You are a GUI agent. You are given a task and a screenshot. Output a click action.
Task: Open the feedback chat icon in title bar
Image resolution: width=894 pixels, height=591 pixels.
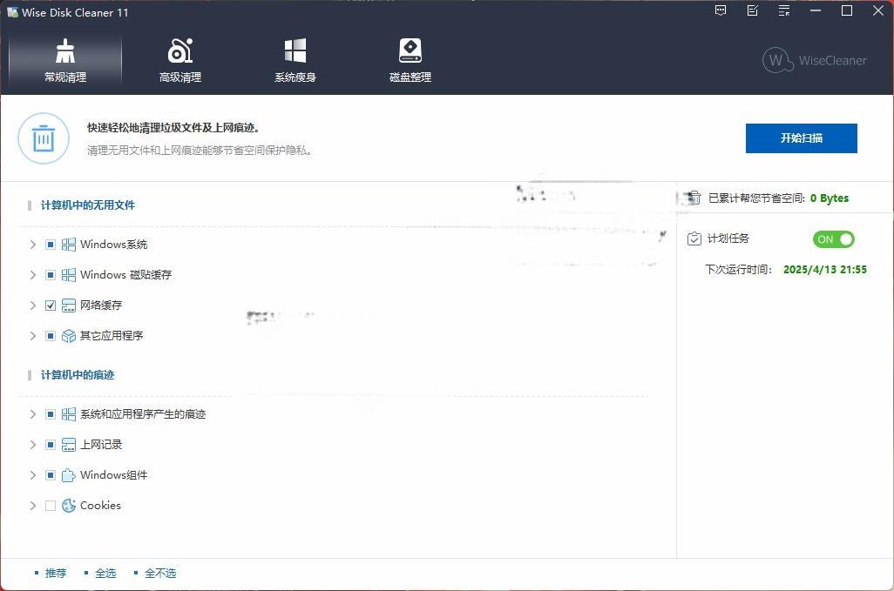tap(721, 10)
